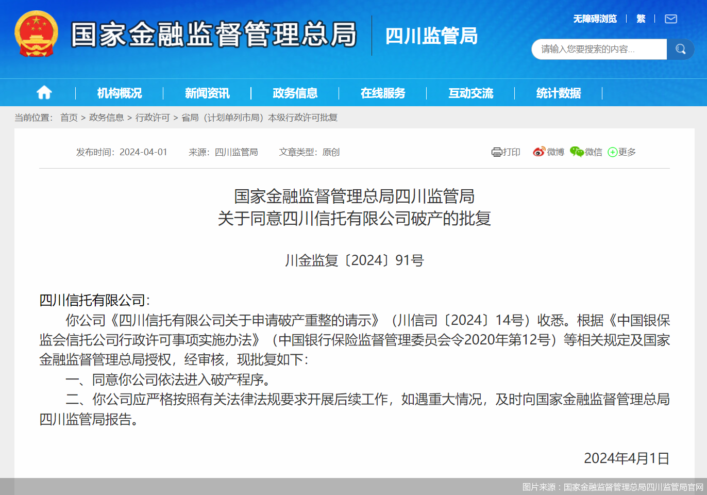Click the publish date 2024-04-01
The height and width of the screenshot is (495, 707).
(143, 152)
